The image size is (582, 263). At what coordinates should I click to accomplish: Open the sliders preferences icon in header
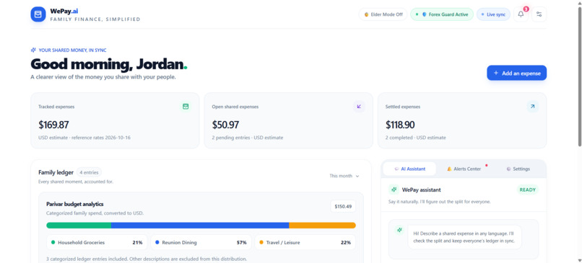539,14
